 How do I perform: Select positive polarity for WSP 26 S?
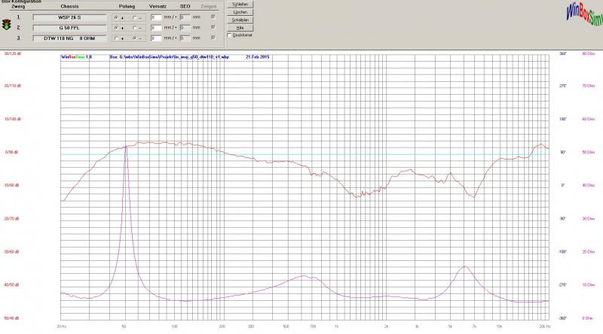pos(115,16)
